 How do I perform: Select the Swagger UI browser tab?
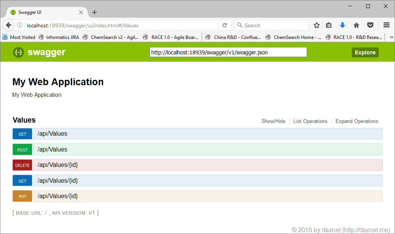47,12
